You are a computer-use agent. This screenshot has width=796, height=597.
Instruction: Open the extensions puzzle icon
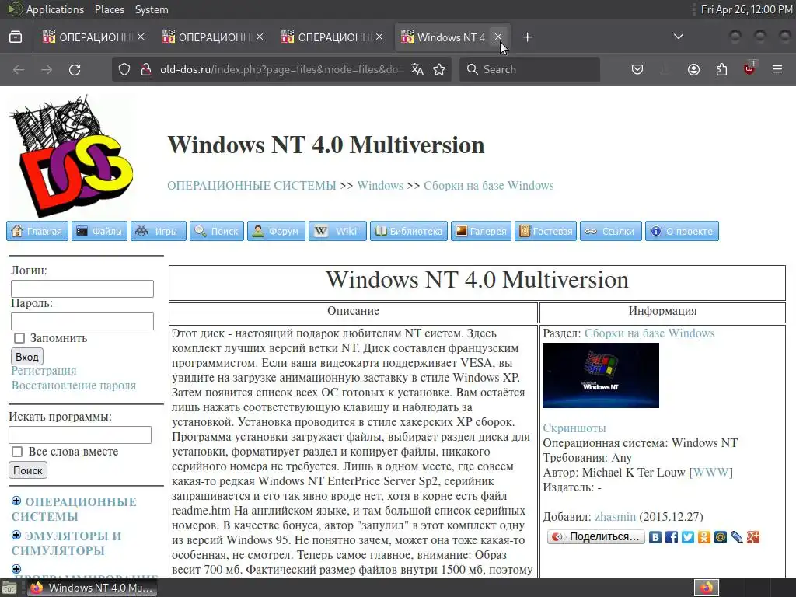pos(721,69)
